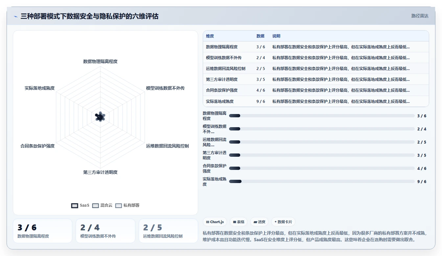Select table row 数据物理隔离程度
The height and width of the screenshot is (256, 442).
316,47
